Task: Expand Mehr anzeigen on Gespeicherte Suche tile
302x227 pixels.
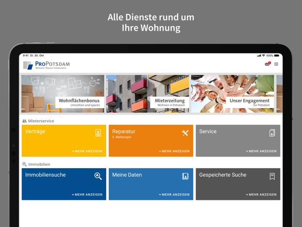Action: pyautogui.click(x=261, y=195)
